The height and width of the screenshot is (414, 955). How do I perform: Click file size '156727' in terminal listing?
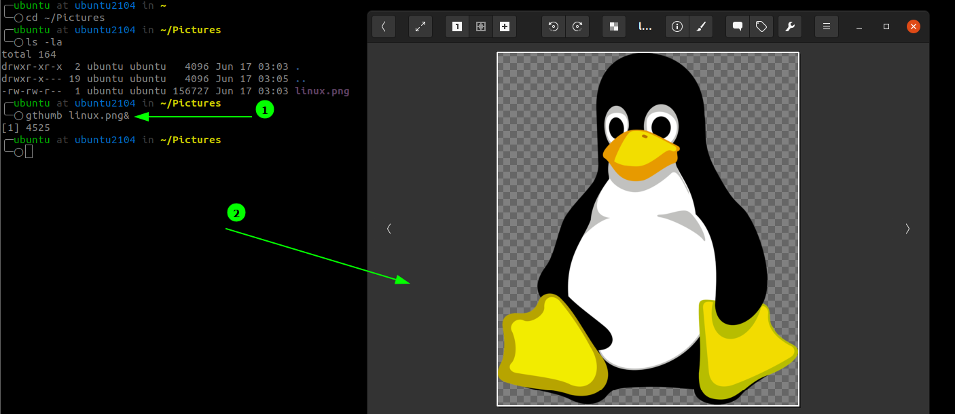click(x=191, y=91)
